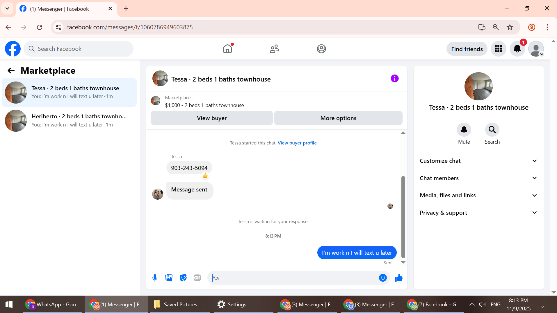Open the View buyer profile link

(297, 143)
